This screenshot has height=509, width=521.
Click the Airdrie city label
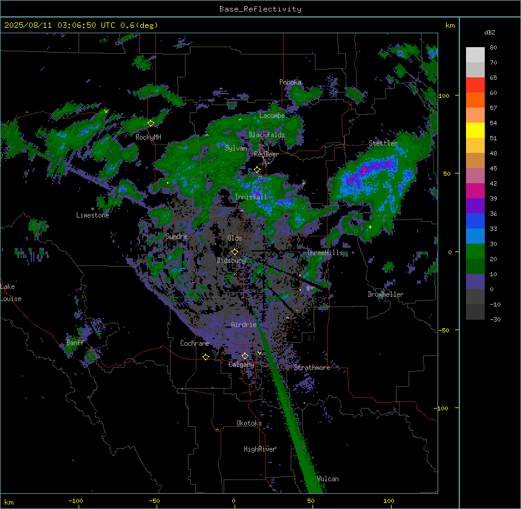[x=244, y=325]
